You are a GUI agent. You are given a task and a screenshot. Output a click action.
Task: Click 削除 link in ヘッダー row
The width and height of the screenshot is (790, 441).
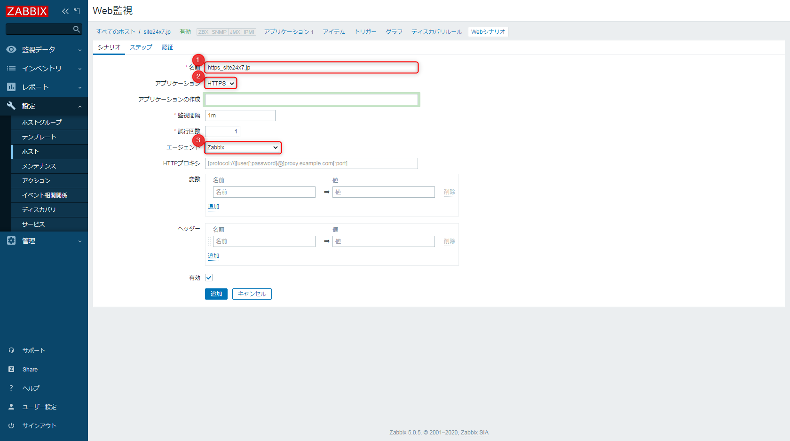(x=450, y=241)
